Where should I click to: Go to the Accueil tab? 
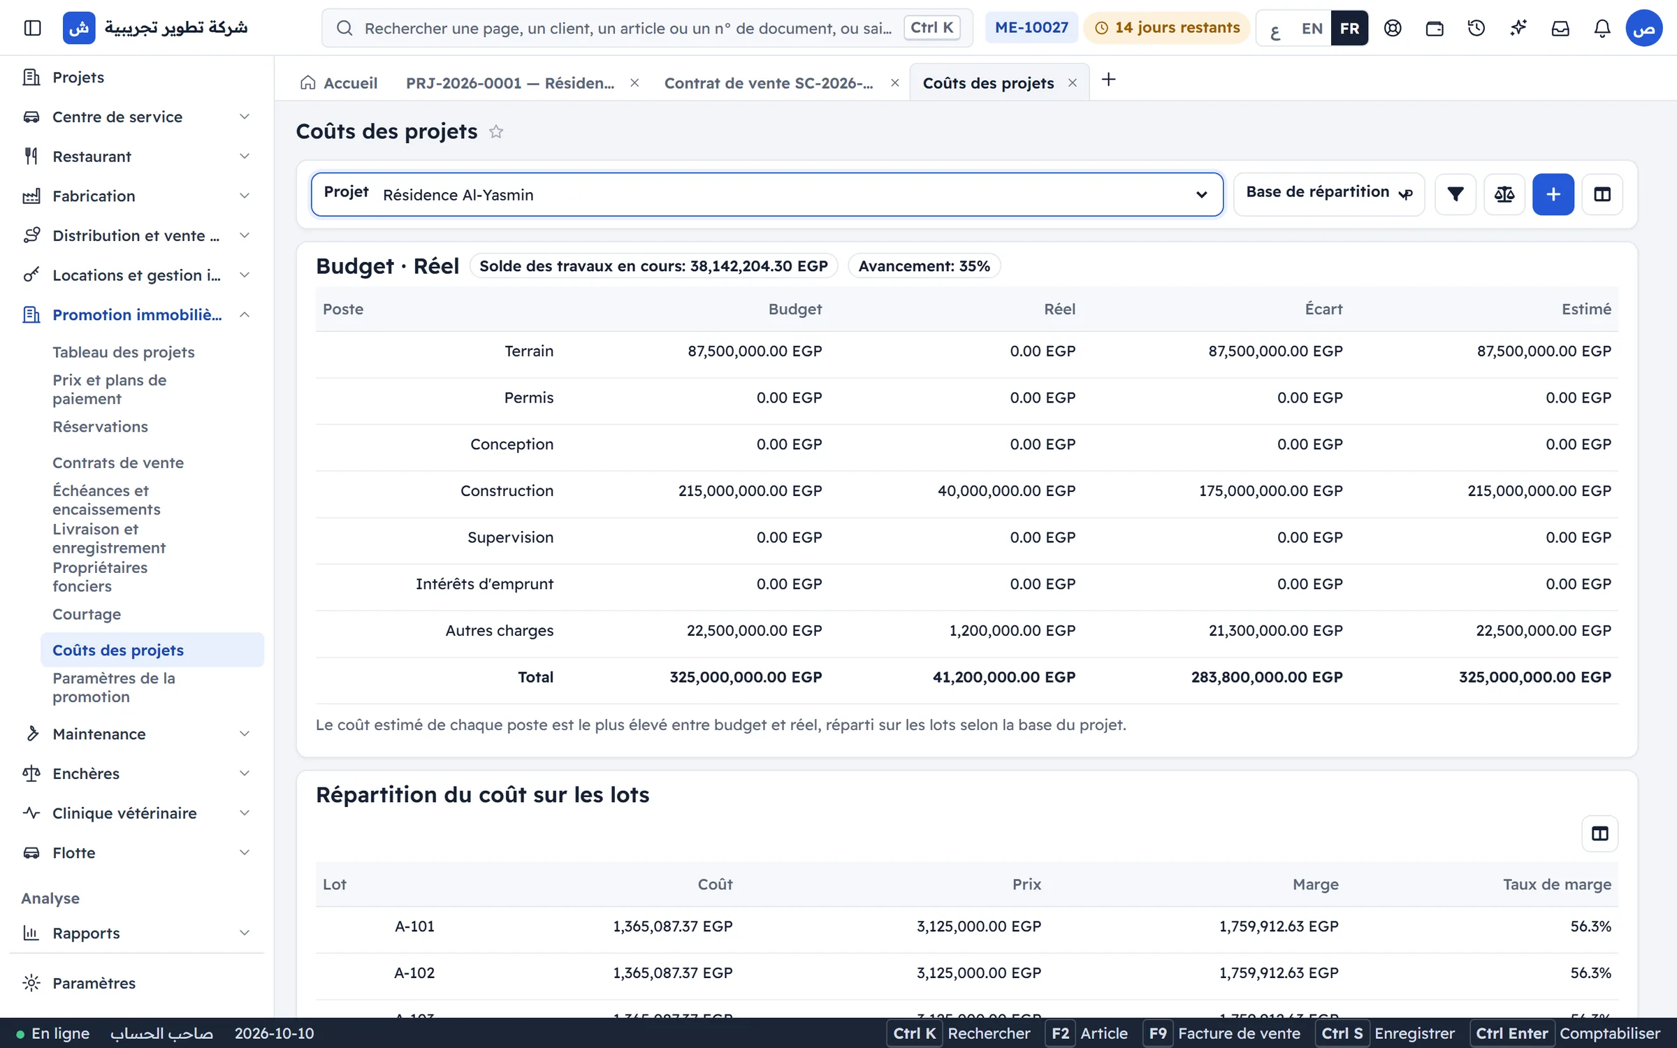(339, 83)
